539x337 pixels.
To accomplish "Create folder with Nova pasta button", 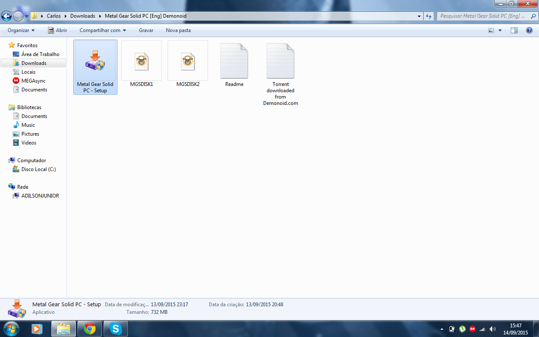I will [178, 30].
